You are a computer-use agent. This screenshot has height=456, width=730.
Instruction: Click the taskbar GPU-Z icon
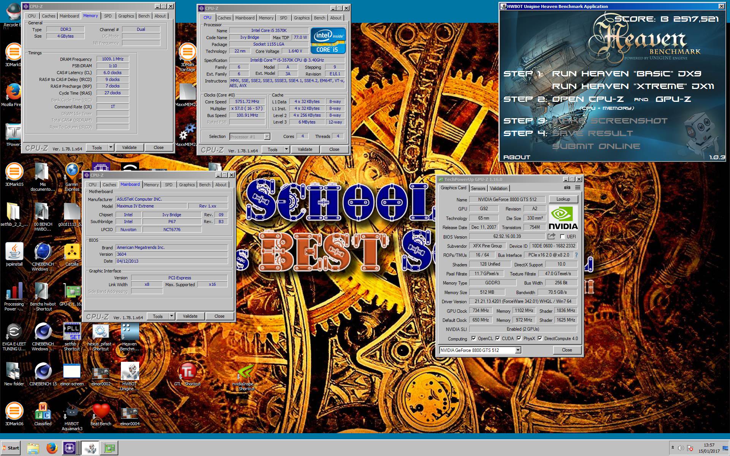point(109,448)
